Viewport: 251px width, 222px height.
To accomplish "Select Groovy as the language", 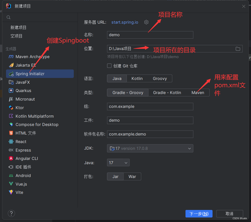I will click(160, 78).
